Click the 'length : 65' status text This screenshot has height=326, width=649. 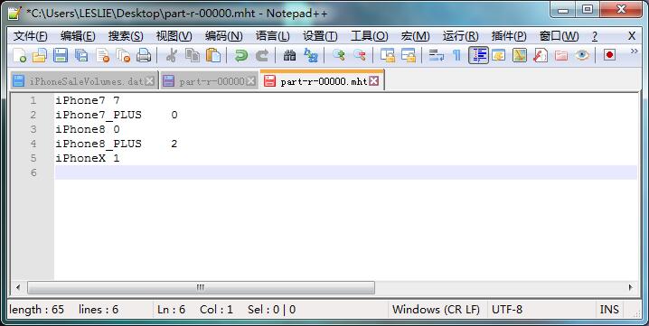click(36, 310)
